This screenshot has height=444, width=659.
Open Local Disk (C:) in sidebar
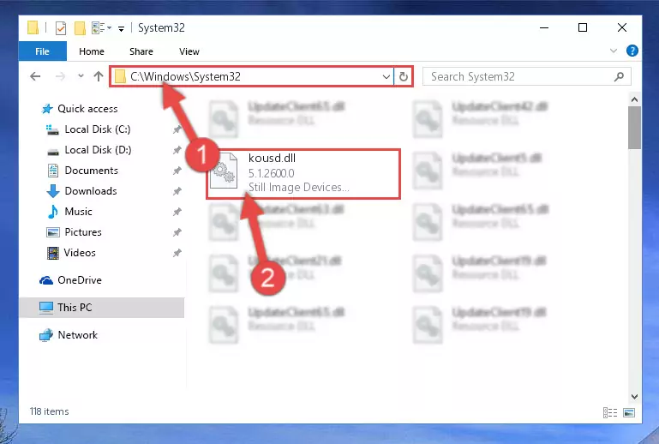pos(98,129)
